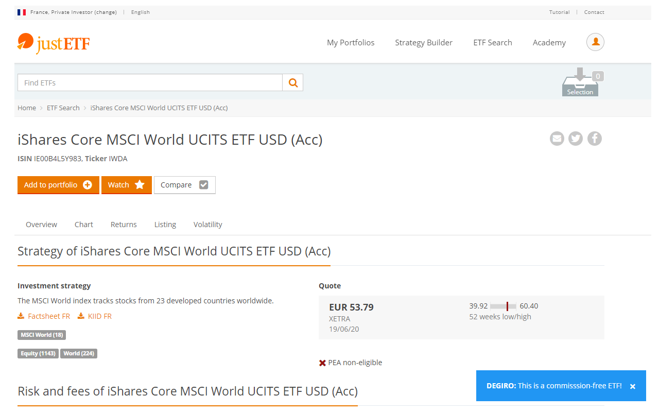Click Add to portfolio button

tap(58, 185)
